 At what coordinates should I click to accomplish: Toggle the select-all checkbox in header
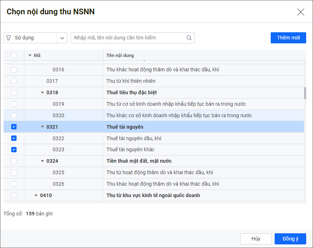[x=14, y=55]
